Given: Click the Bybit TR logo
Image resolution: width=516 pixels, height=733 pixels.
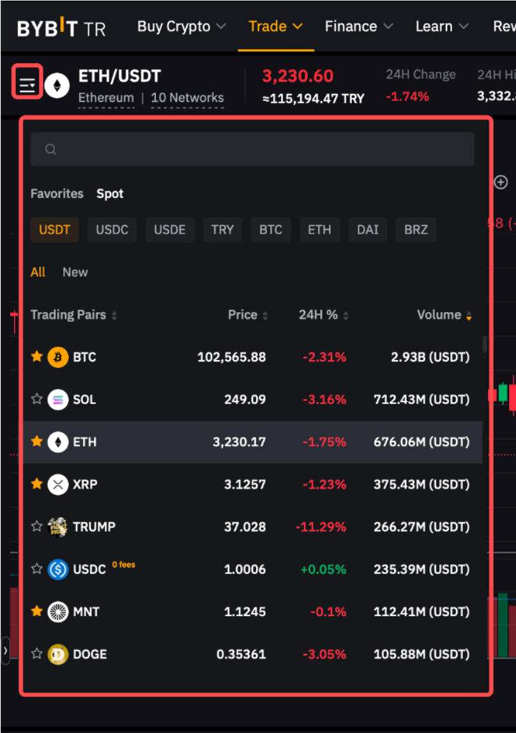Looking at the screenshot, I should tap(61, 27).
